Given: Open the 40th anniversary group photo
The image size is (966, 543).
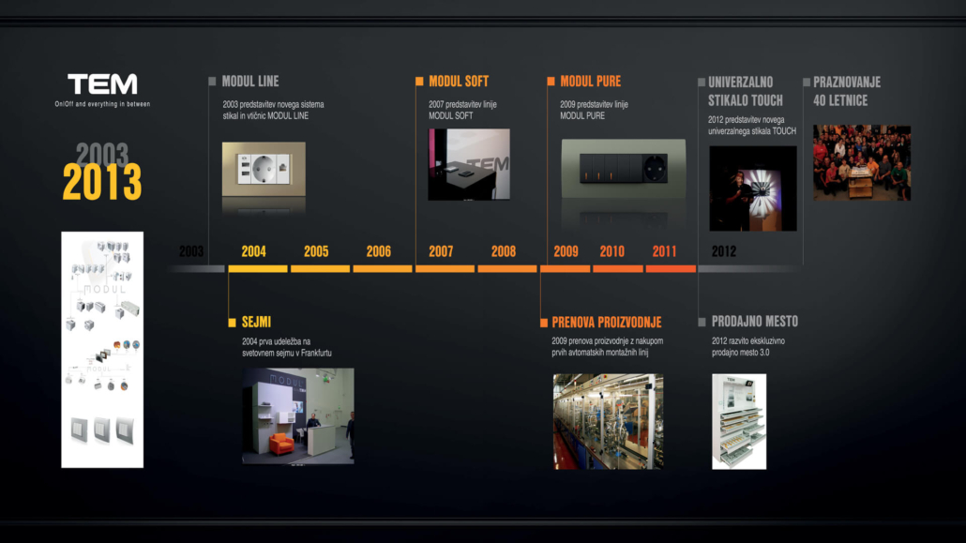Looking at the screenshot, I should pyautogui.click(x=861, y=163).
